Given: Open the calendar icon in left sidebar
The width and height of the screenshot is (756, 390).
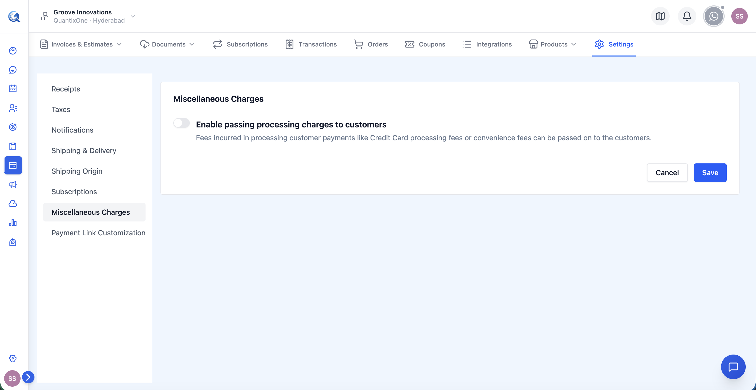Looking at the screenshot, I should pos(13,89).
